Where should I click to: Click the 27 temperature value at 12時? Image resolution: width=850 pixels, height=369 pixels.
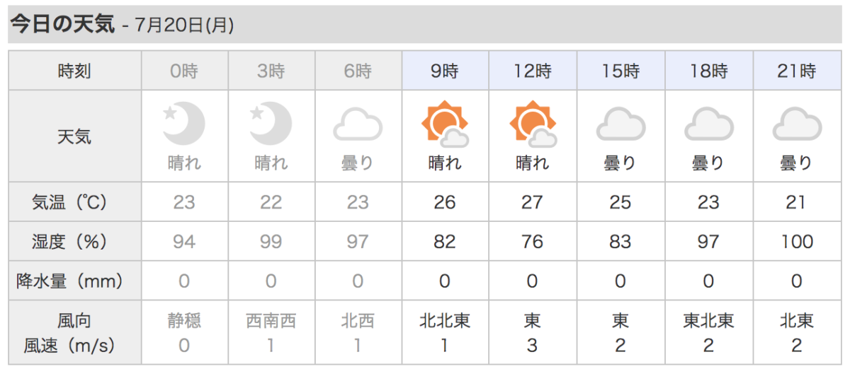[533, 203]
